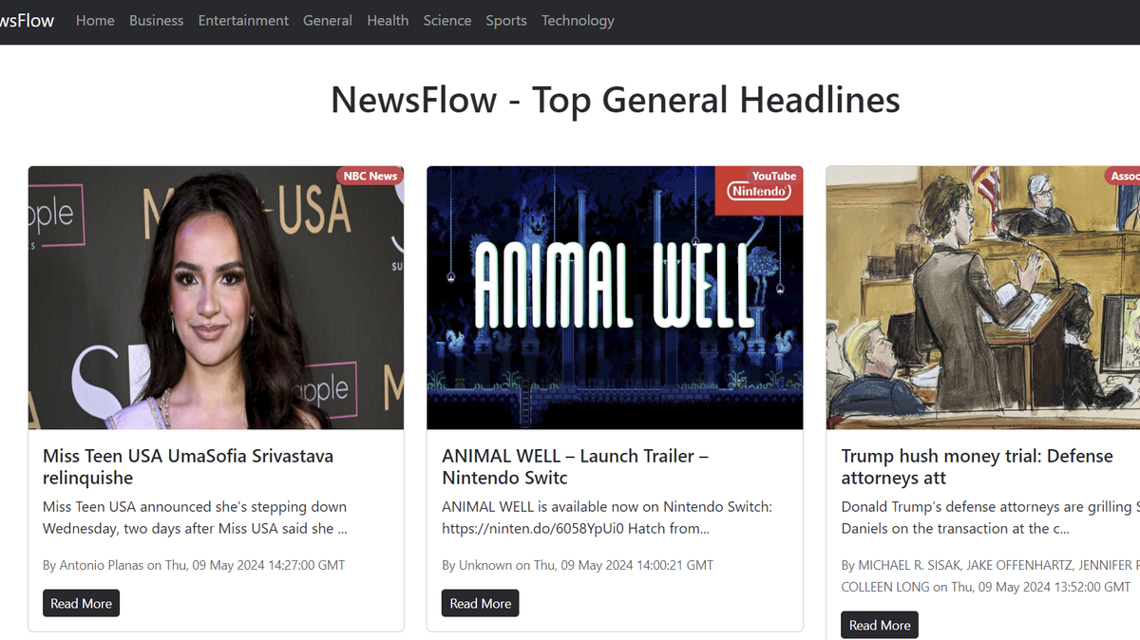The width and height of the screenshot is (1140, 640).
Task: Open the Science category
Action: [447, 20]
